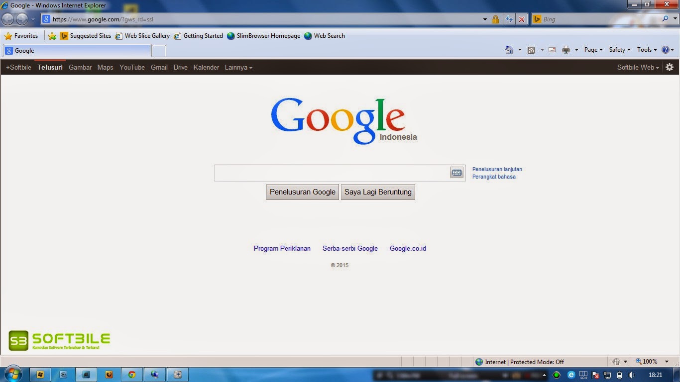Viewport: 680px width, 382px height.
Task: Open the search provider dropdown arrow
Action: 674,19
